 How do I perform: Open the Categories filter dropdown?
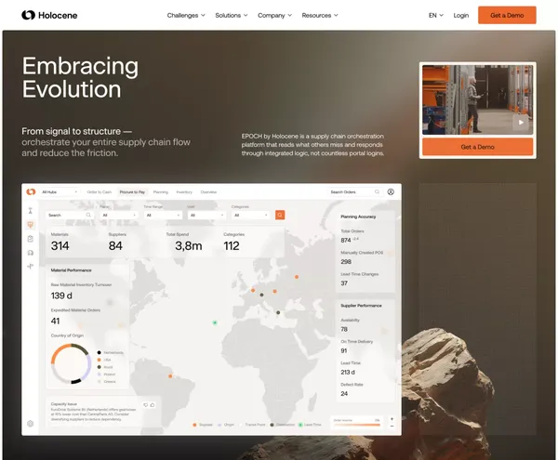pos(251,215)
